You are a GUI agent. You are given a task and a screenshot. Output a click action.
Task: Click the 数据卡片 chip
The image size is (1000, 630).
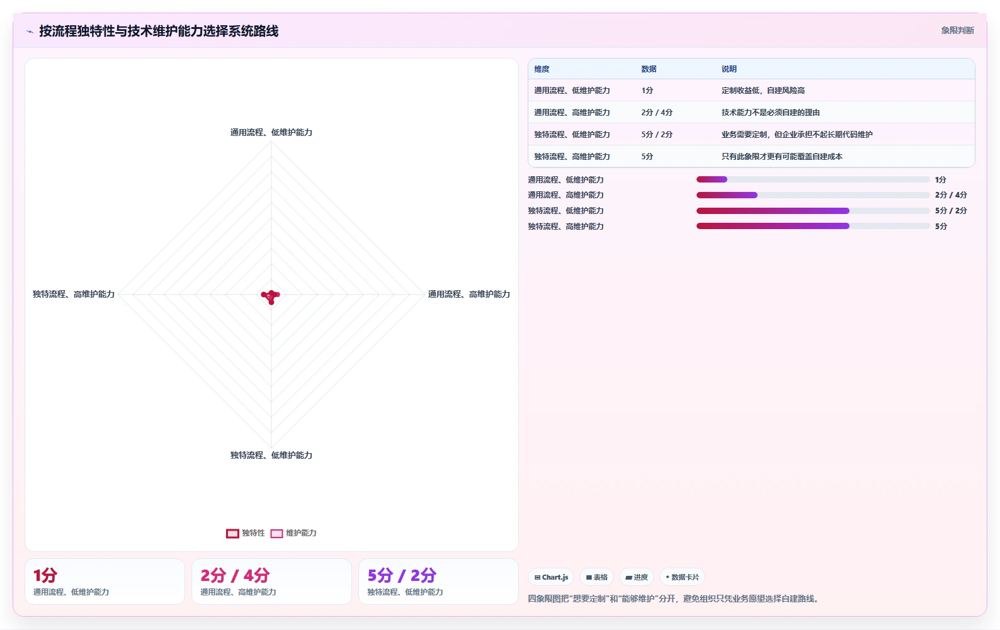click(x=682, y=577)
